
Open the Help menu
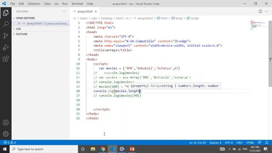coord(90,4)
